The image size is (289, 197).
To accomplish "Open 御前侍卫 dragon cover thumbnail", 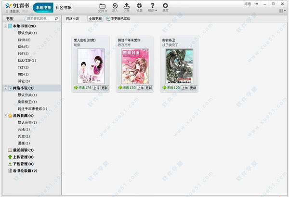I will click(179, 66).
